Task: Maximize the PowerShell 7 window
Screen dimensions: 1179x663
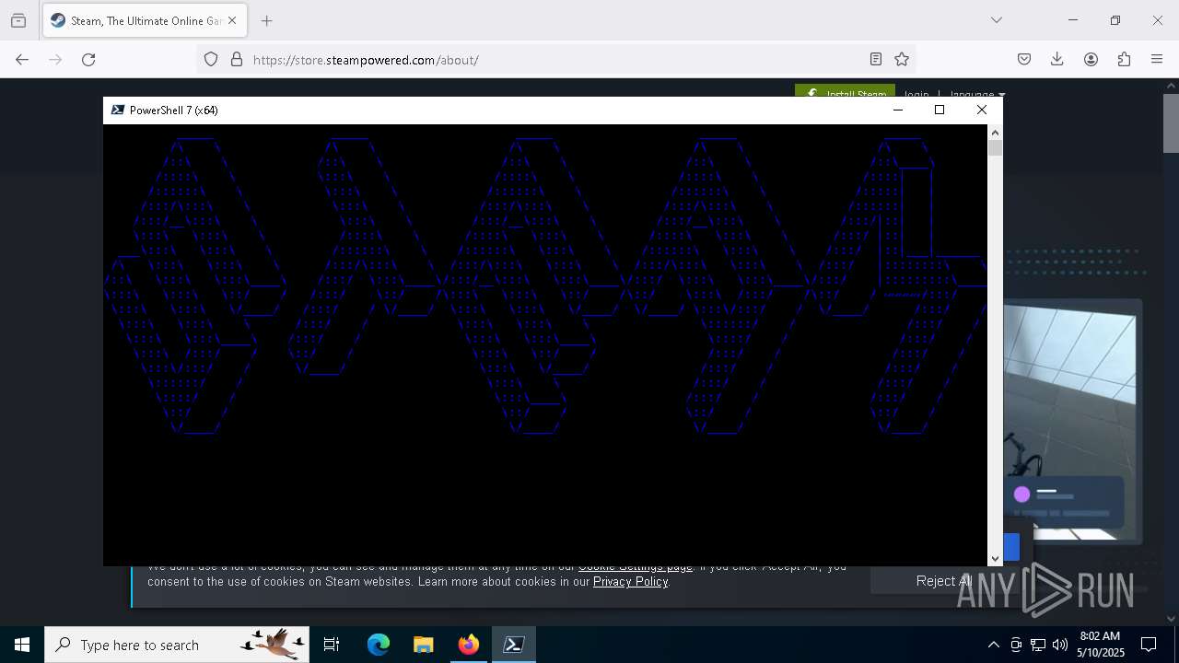Action: point(940,110)
